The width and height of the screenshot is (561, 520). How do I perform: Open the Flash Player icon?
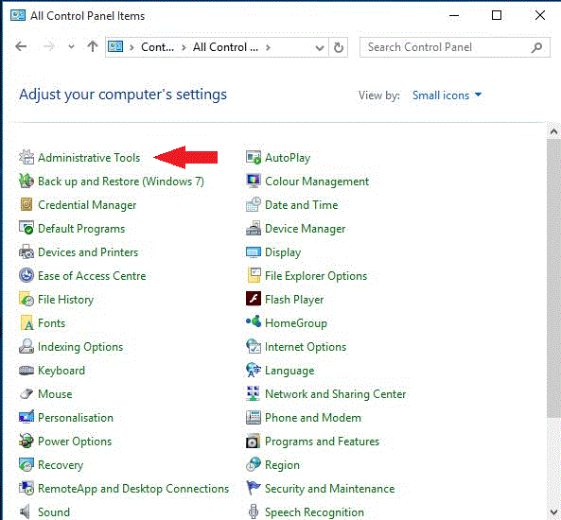pyautogui.click(x=254, y=299)
